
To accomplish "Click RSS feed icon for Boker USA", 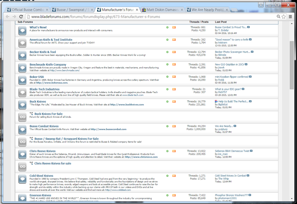I will tap(174, 77).
